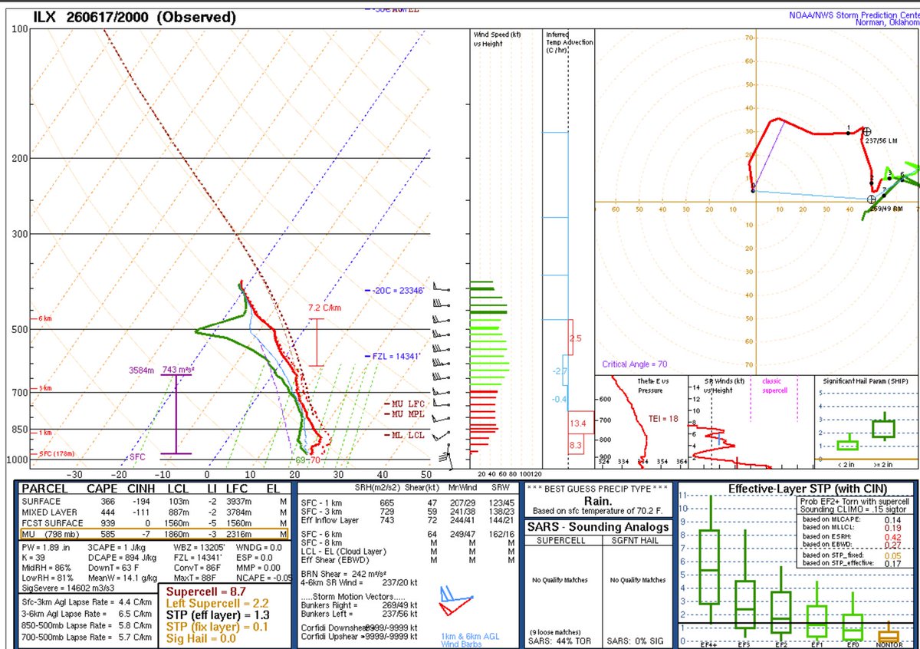Click the ILX 260617/2000 (Observed) title
Image resolution: width=920 pixels, height=649 pixels.
(x=135, y=18)
